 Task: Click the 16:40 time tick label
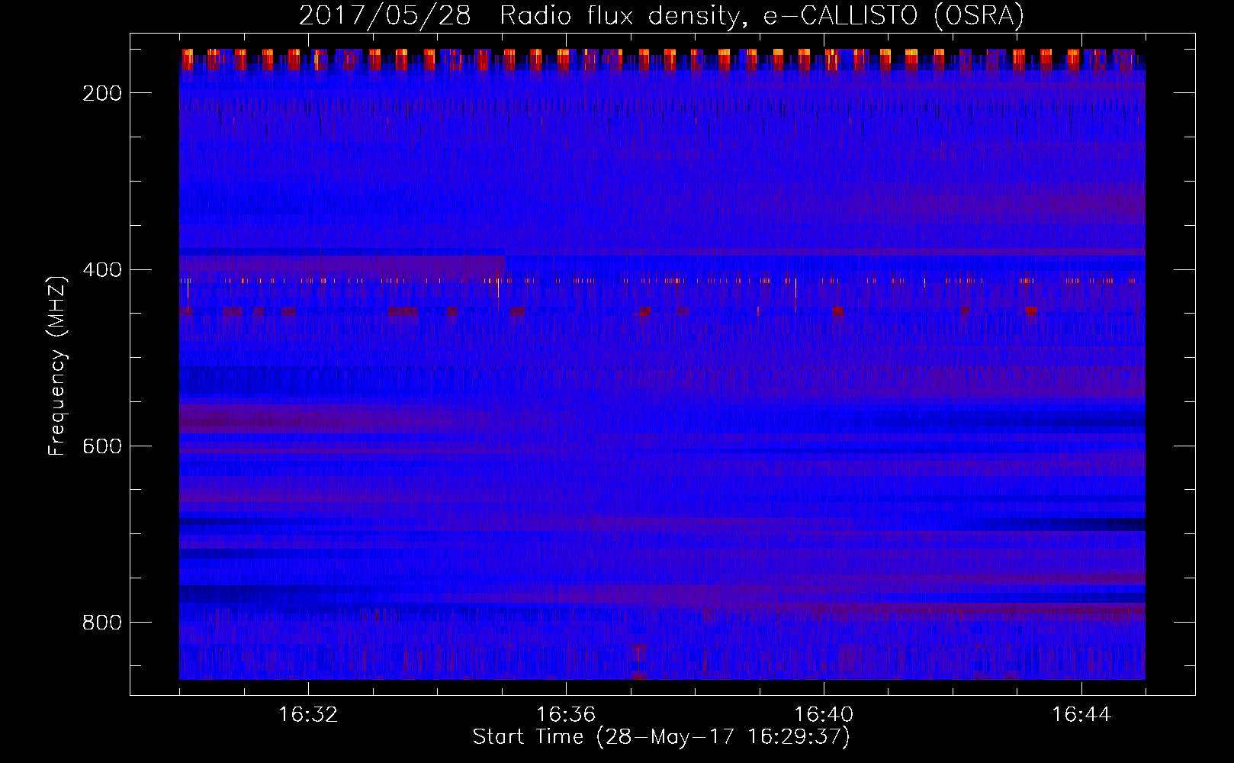[x=824, y=715]
